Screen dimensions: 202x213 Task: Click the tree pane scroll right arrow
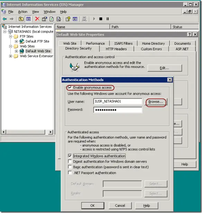click(x=50, y=132)
